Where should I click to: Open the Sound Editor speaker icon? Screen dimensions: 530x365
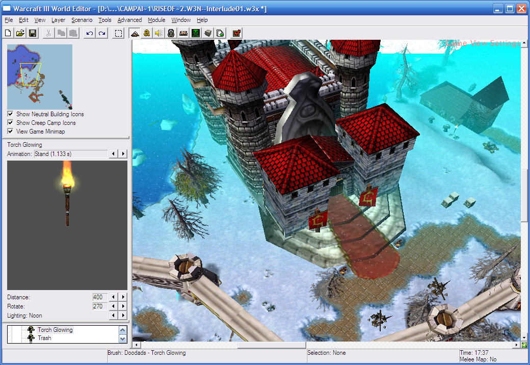(x=159, y=33)
